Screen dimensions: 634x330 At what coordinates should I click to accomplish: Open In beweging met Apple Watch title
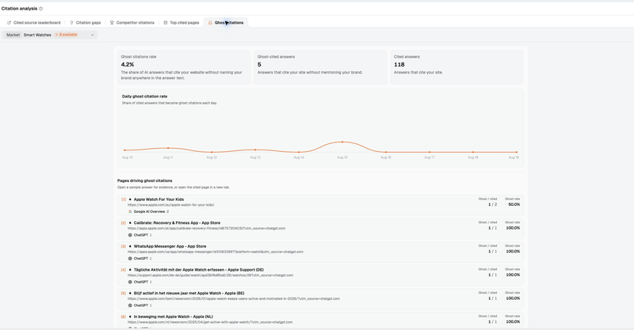(x=173, y=317)
